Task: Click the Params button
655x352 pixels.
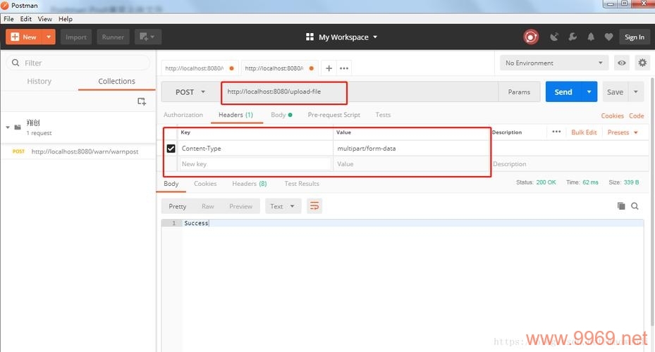Action: tap(519, 92)
